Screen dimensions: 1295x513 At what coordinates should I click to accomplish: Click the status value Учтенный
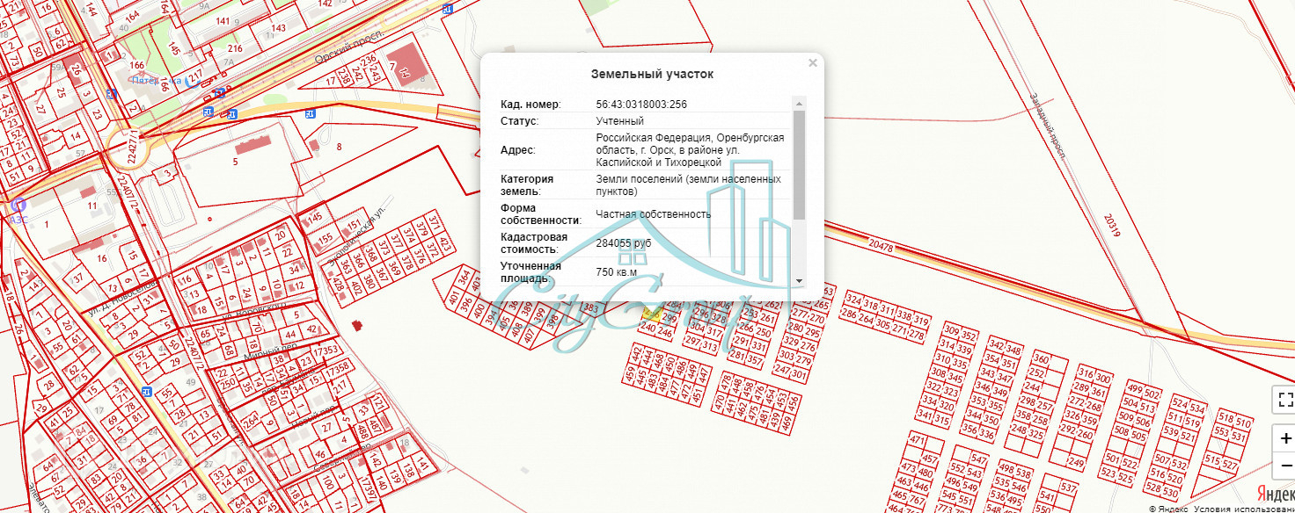[x=619, y=121]
